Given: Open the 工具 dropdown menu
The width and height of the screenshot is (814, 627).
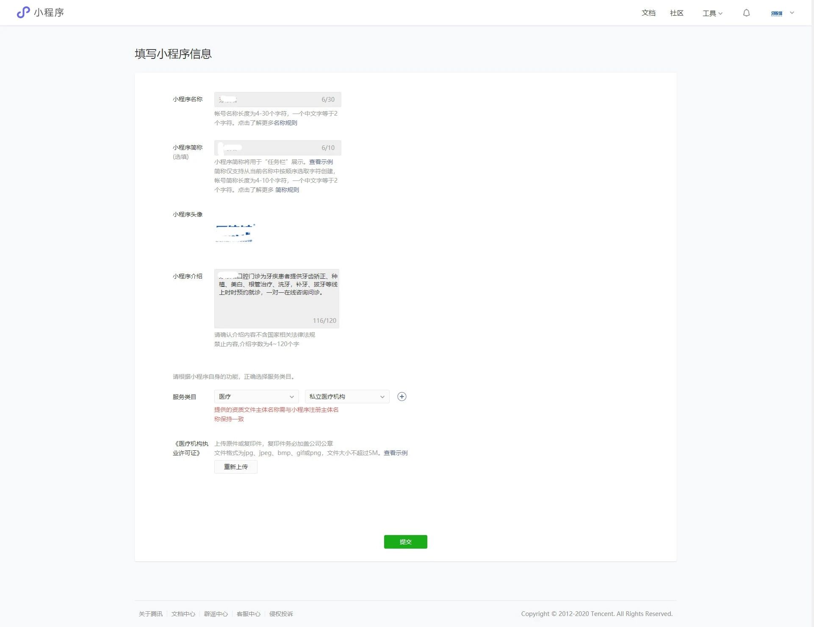Looking at the screenshot, I should click(712, 13).
